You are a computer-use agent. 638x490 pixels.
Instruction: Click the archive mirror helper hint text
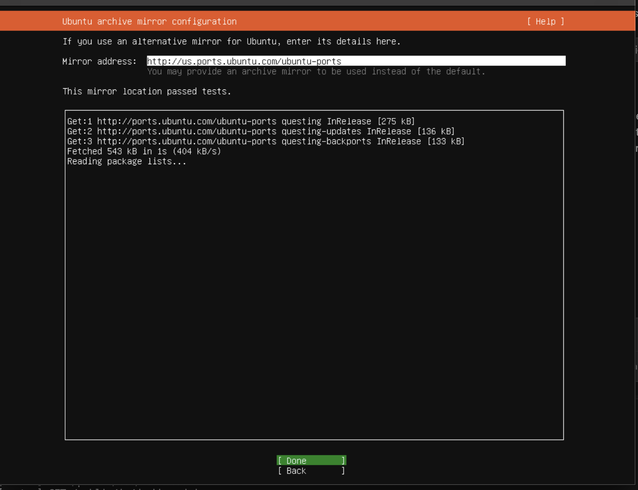click(x=316, y=71)
